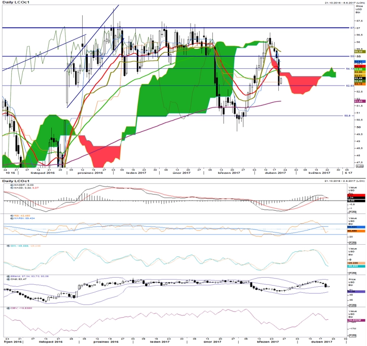Click eye icon beside MARSI label
Screen dimensions: 367x346
[x=12, y=218]
